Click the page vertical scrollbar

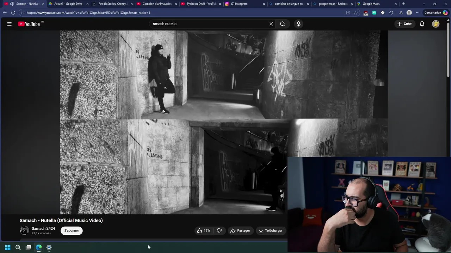[449, 49]
